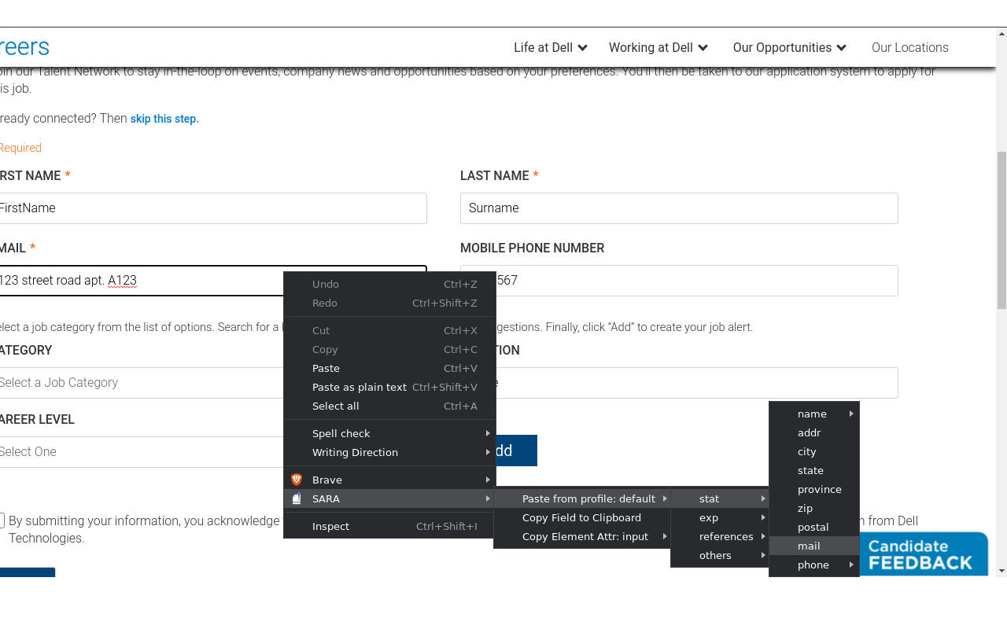The width and height of the screenshot is (1007, 629).
Task: Open the phone submenu entry
Action: click(813, 565)
